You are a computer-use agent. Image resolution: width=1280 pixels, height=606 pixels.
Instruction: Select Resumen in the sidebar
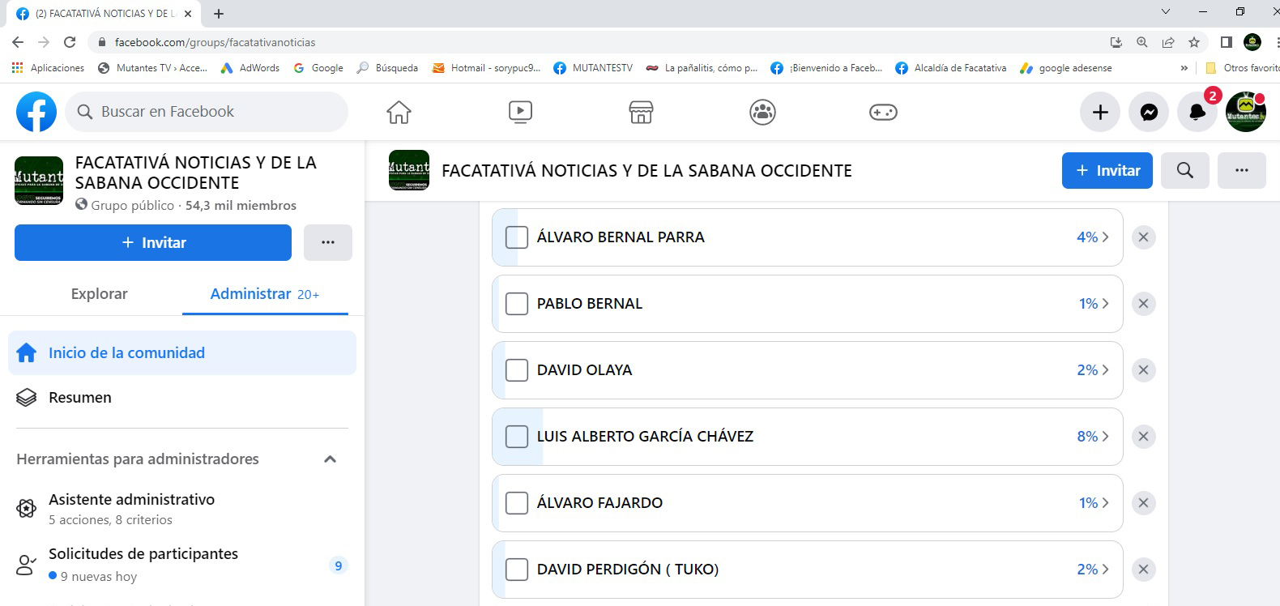[80, 398]
